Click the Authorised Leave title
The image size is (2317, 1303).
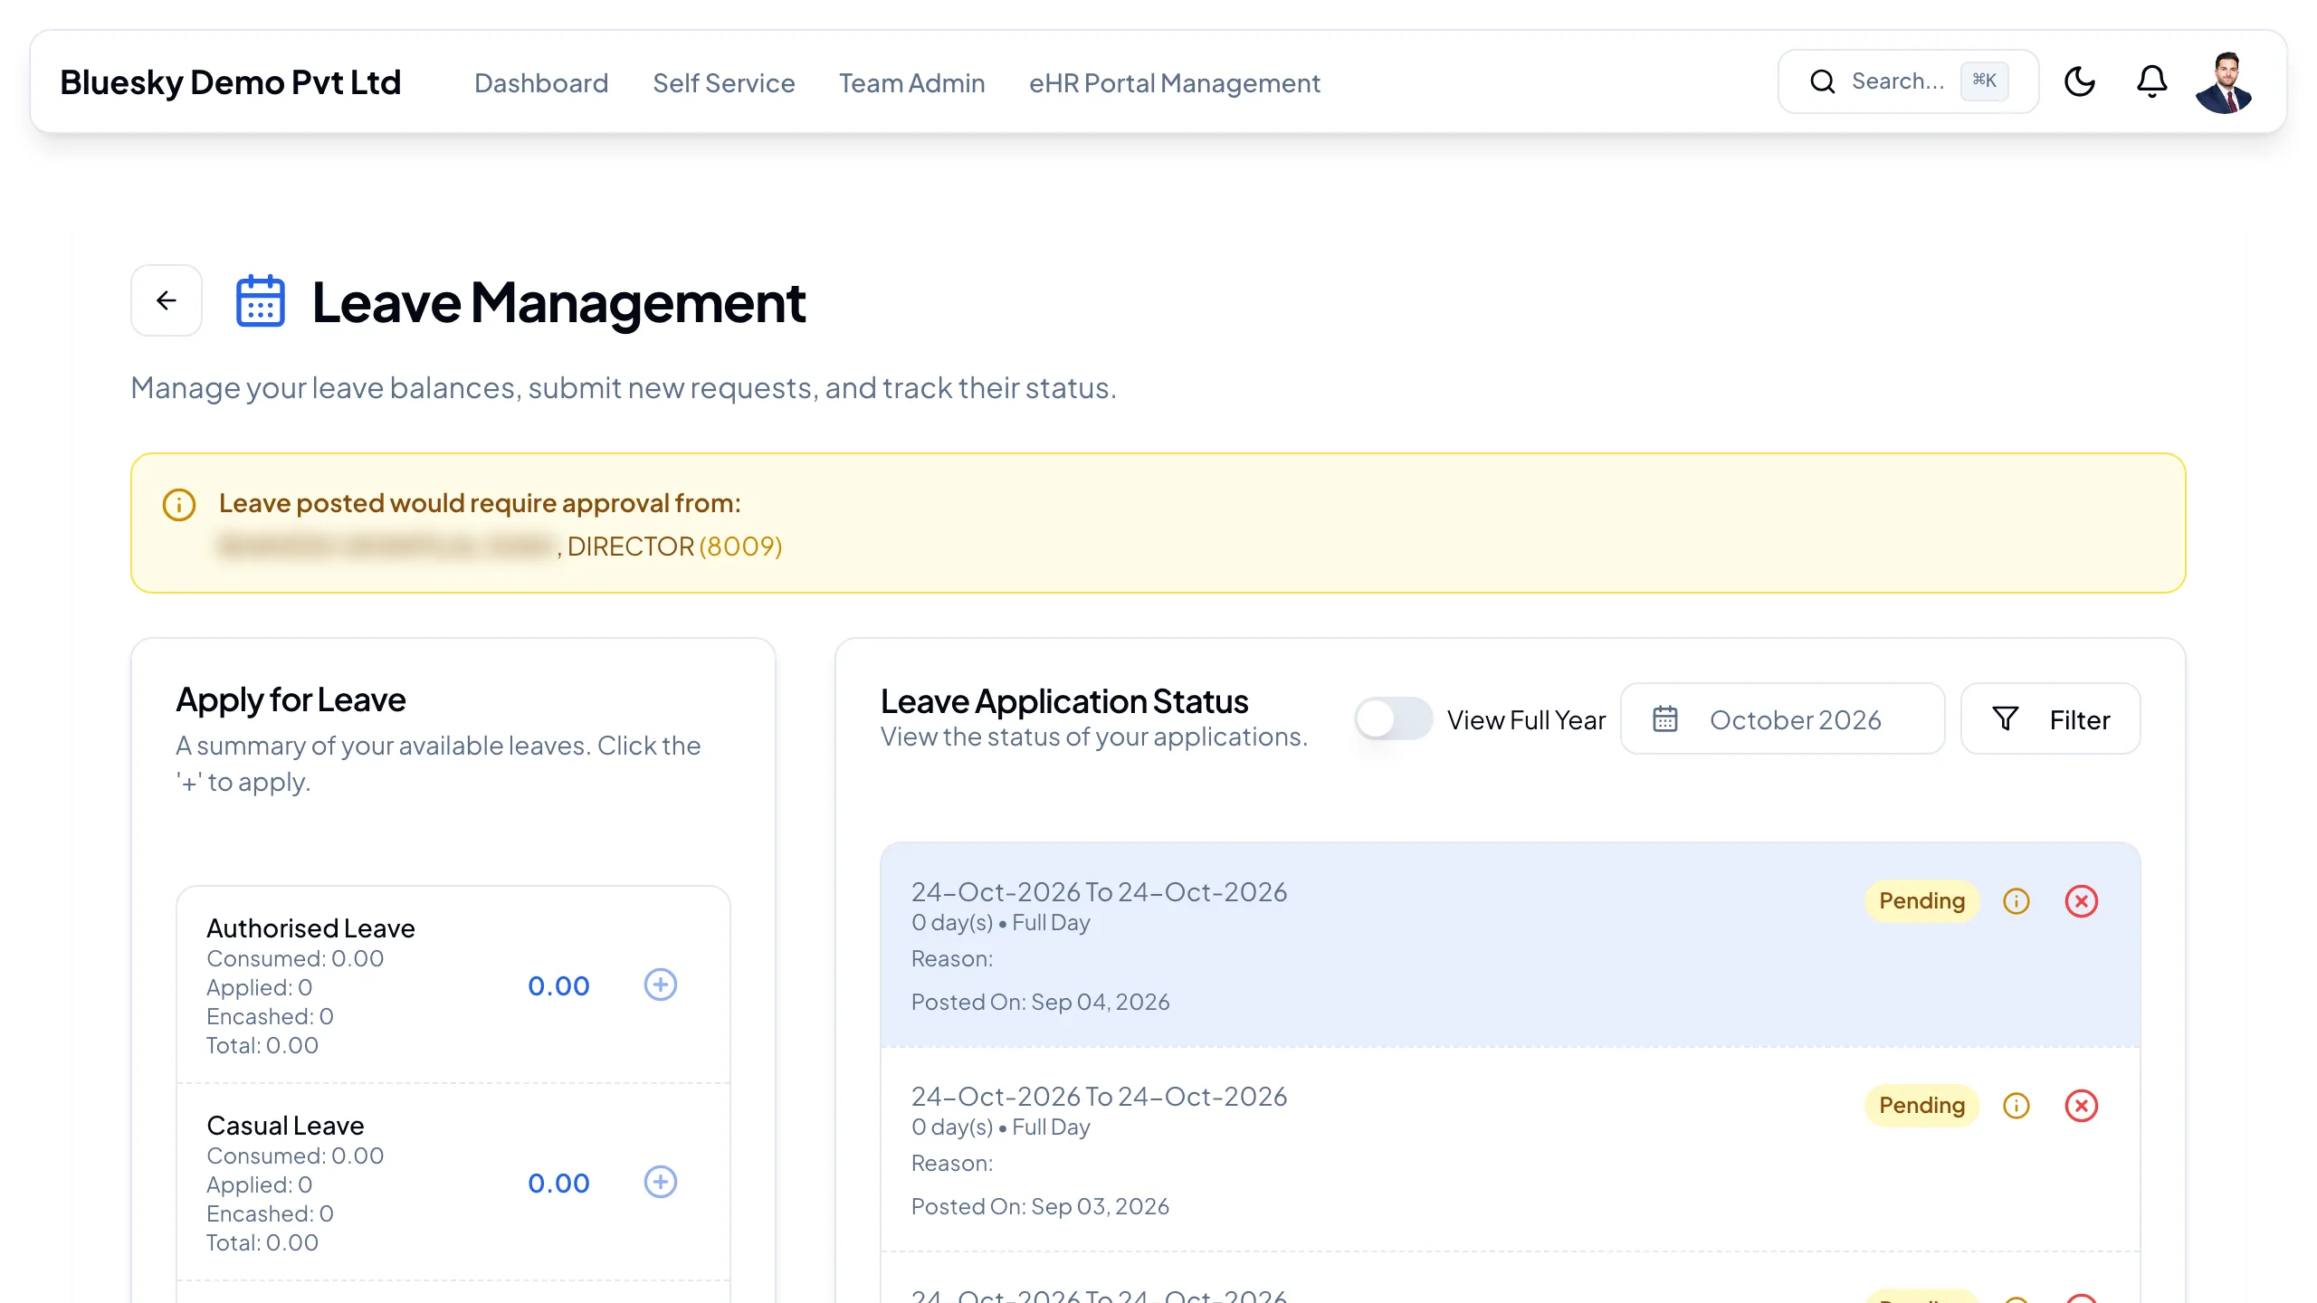[310, 928]
